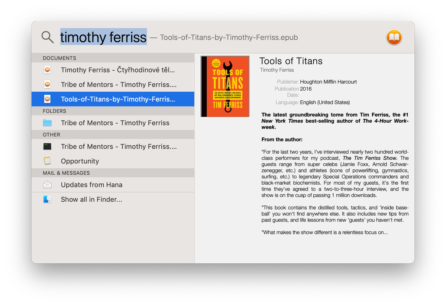The width and height of the screenshot is (446, 305).
Task: Click the magnifying glass search icon
Action: pyautogui.click(x=47, y=37)
